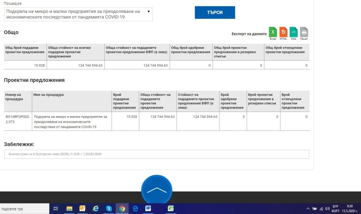
Task: Select procedure number BG16RFOP002-2.073 cell
Action: point(18,121)
